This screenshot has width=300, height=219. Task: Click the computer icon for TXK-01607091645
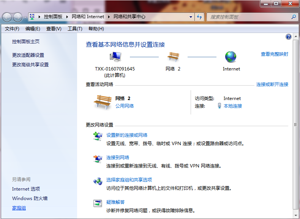pyautogui.click(x=115, y=57)
